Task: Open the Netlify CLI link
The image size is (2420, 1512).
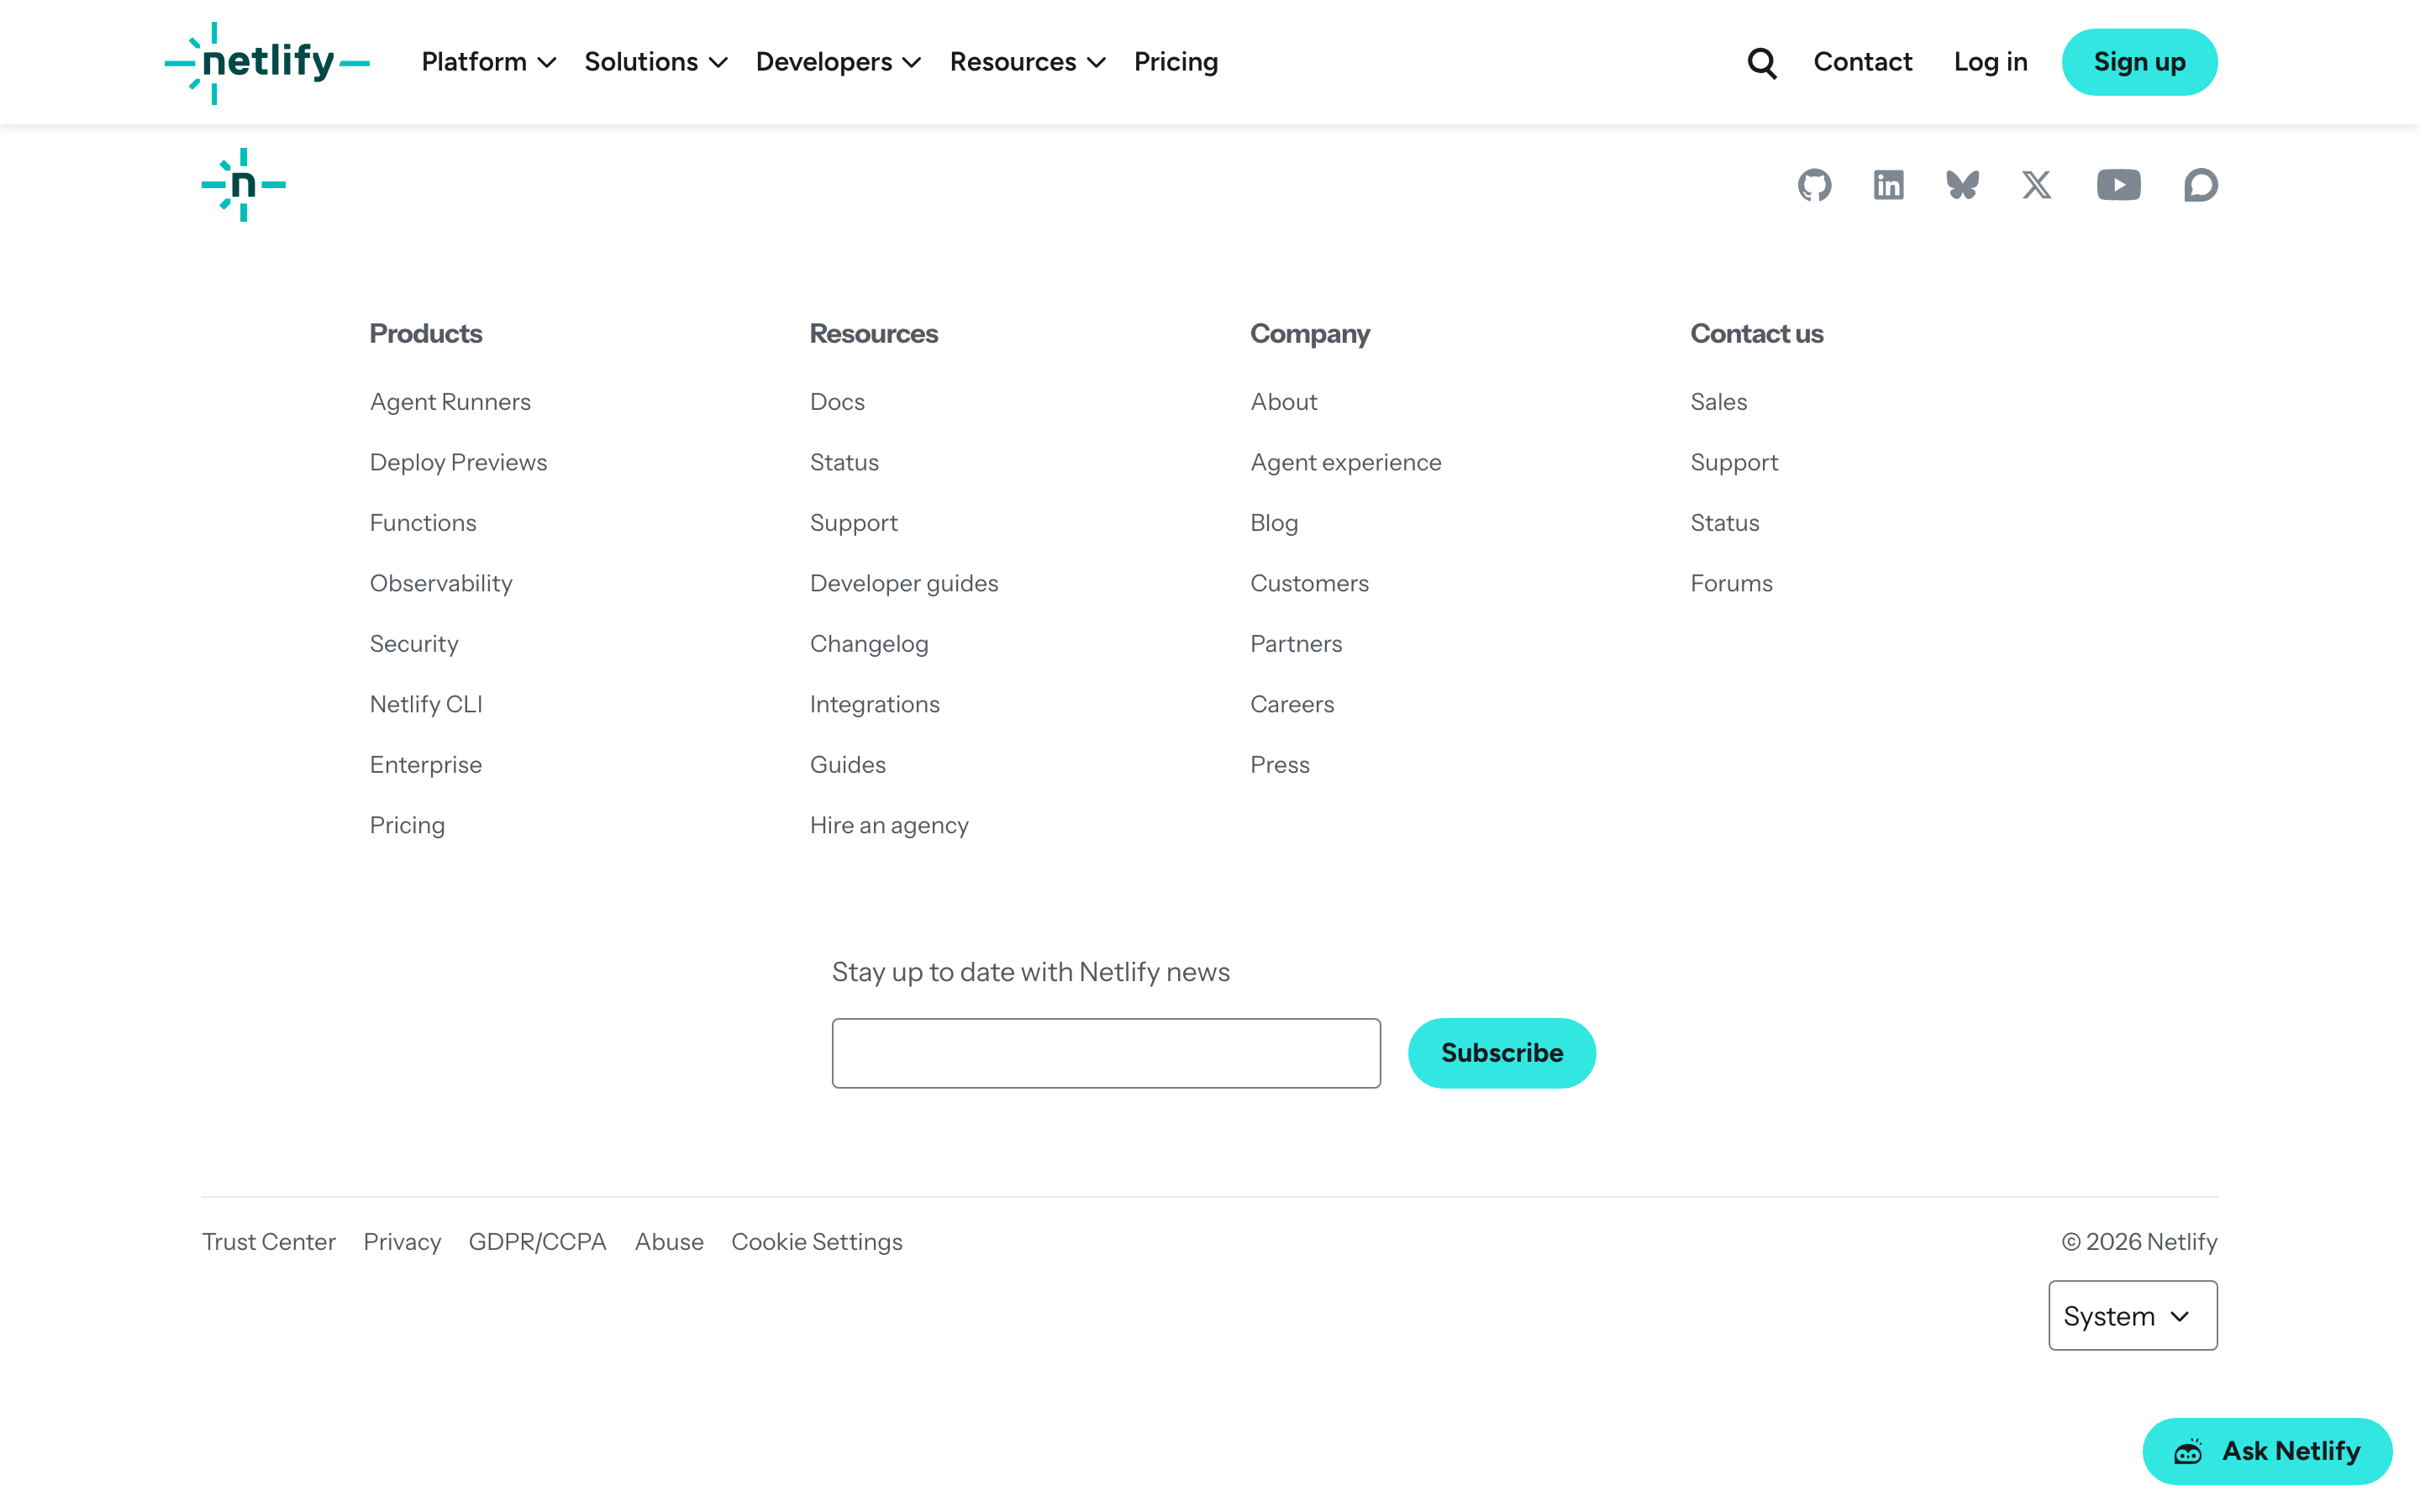Action: coord(426,704)
